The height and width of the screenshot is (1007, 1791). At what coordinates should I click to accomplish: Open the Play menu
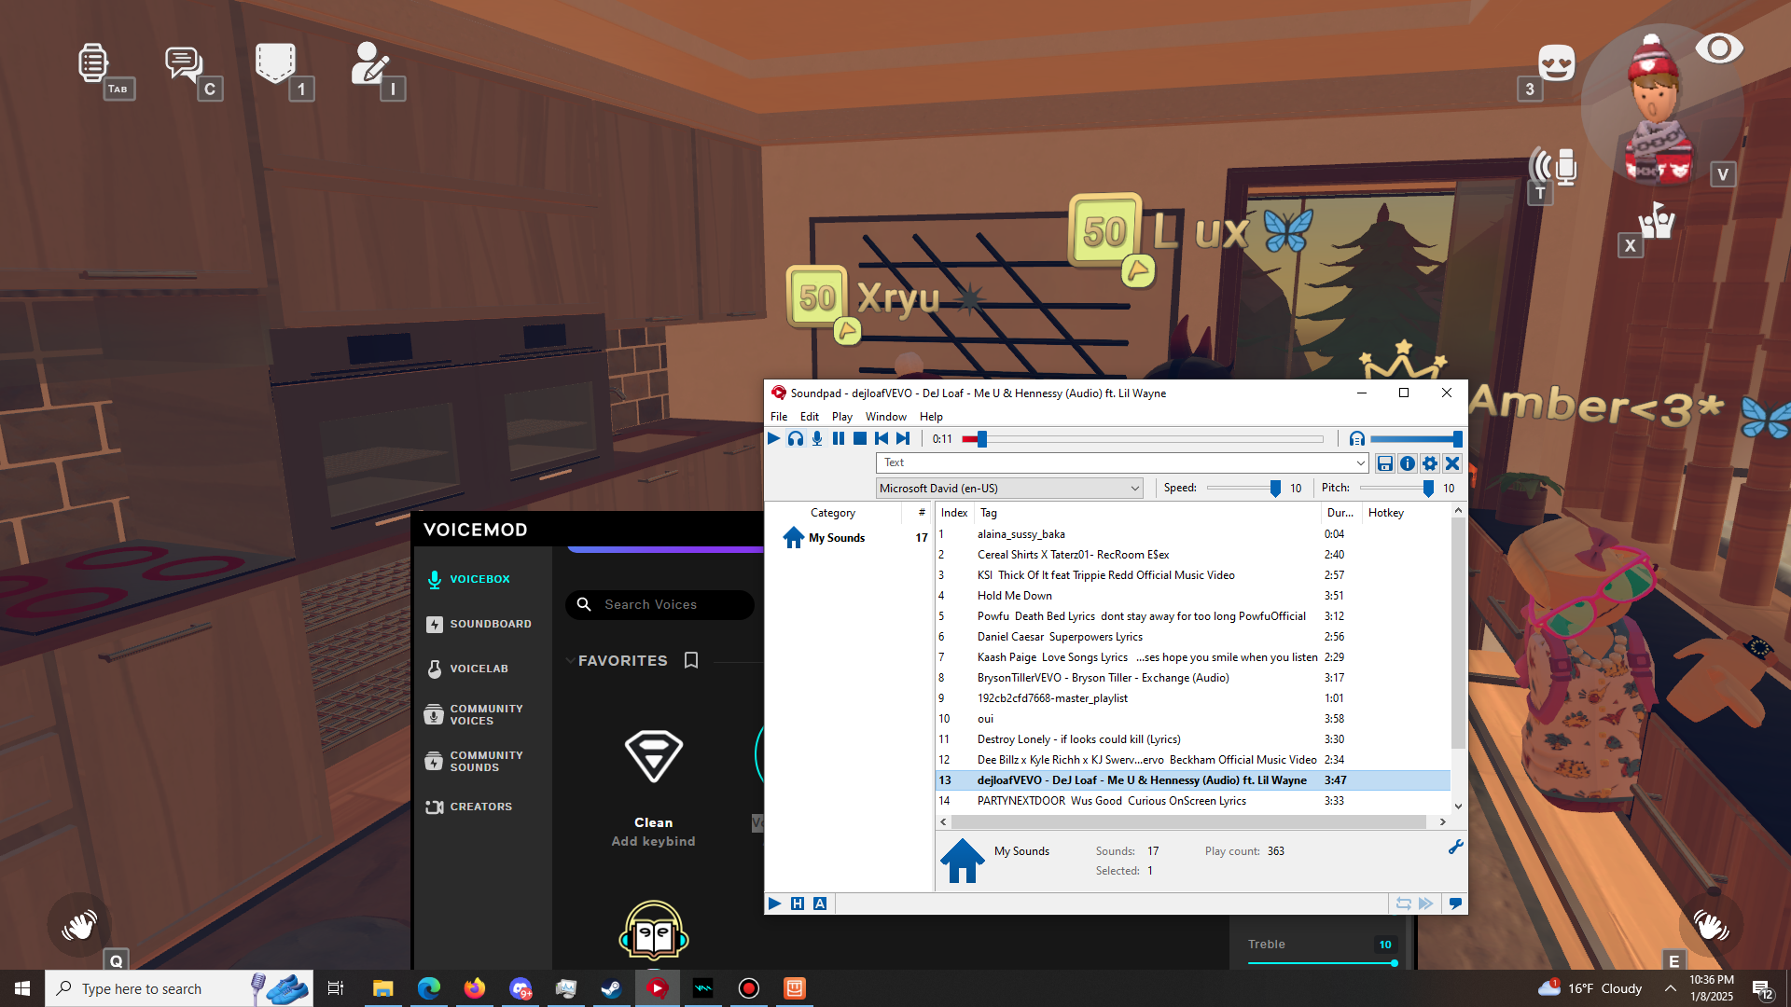(841, 417)
